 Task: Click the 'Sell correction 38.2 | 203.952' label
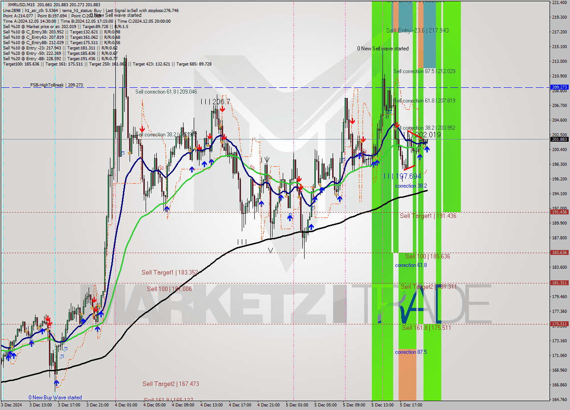pyautogui.click(x=424, y=127)
